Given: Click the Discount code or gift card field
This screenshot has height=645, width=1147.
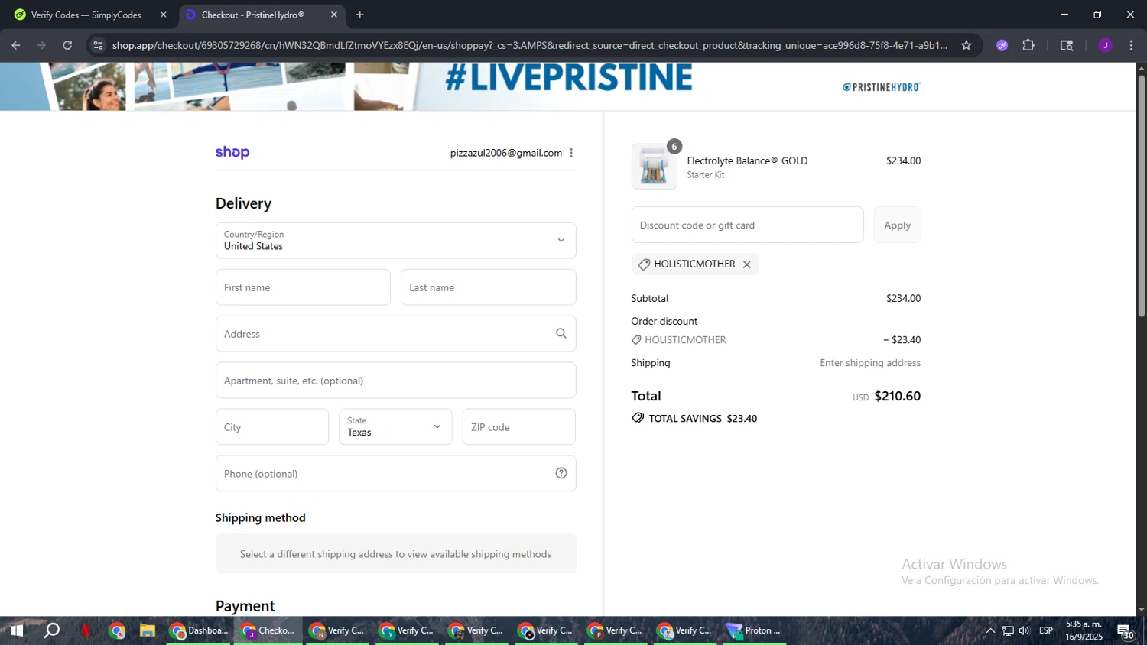Looking at the screenshot, I should (x=747, y=225).
